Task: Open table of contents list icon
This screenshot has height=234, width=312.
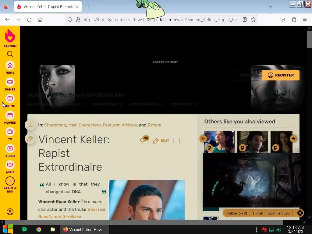Action: coord(30,125)
